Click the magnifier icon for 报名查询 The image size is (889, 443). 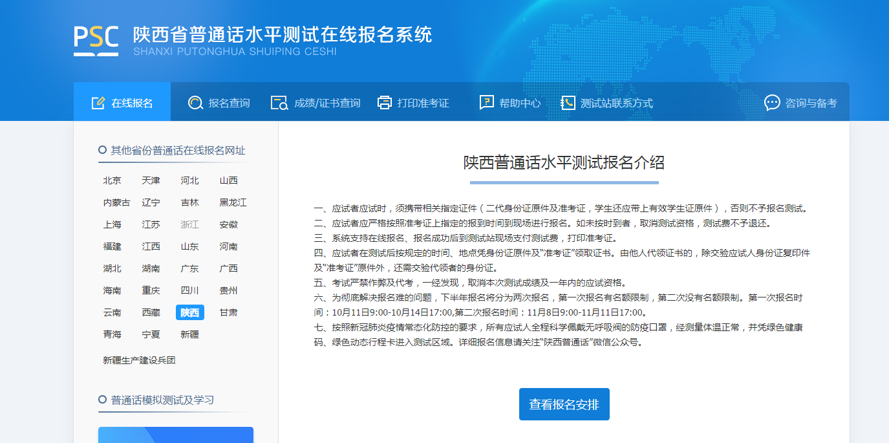coord(195,103)
